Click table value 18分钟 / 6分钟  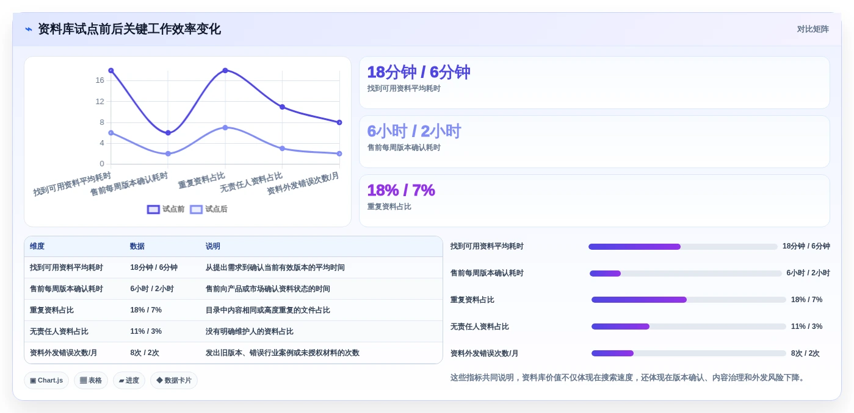154,267
